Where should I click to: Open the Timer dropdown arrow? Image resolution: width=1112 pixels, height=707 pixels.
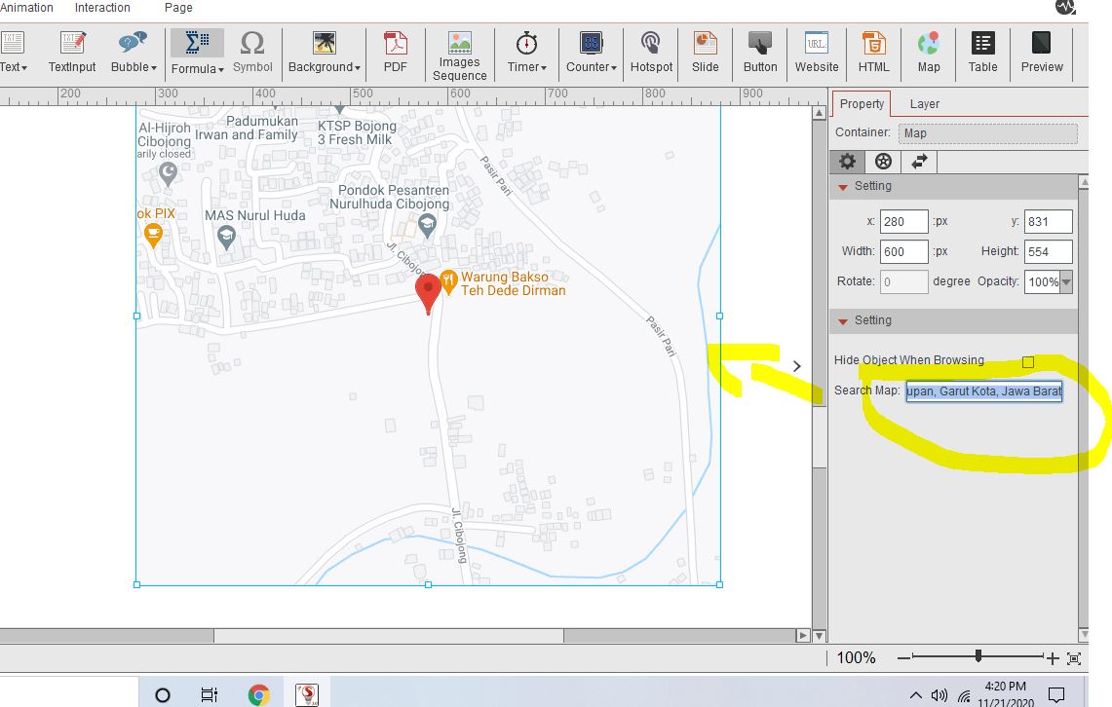pos(544,68)
